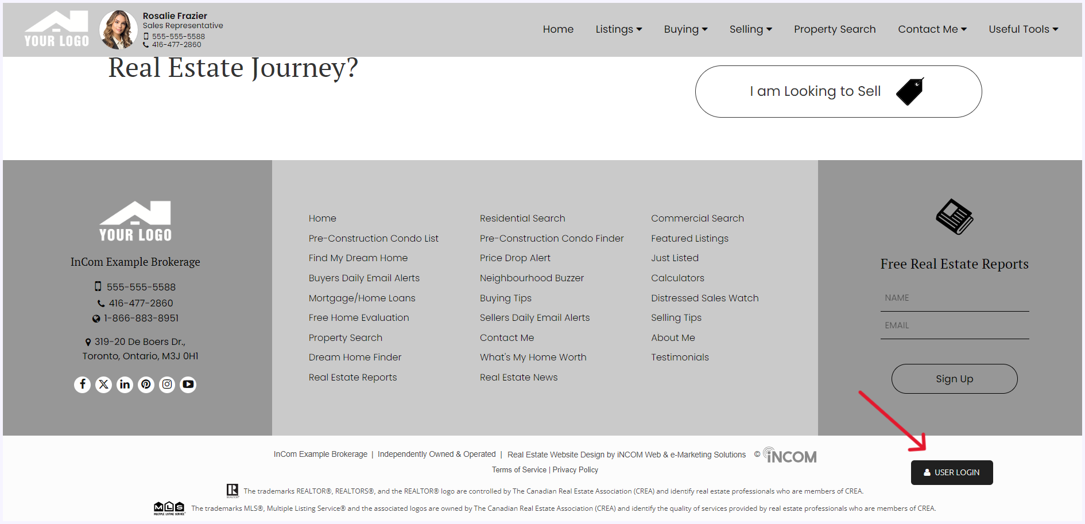Viewport: 1085px width, 524px height.
Task: Open footer Contact Me link
Action: 507,337
